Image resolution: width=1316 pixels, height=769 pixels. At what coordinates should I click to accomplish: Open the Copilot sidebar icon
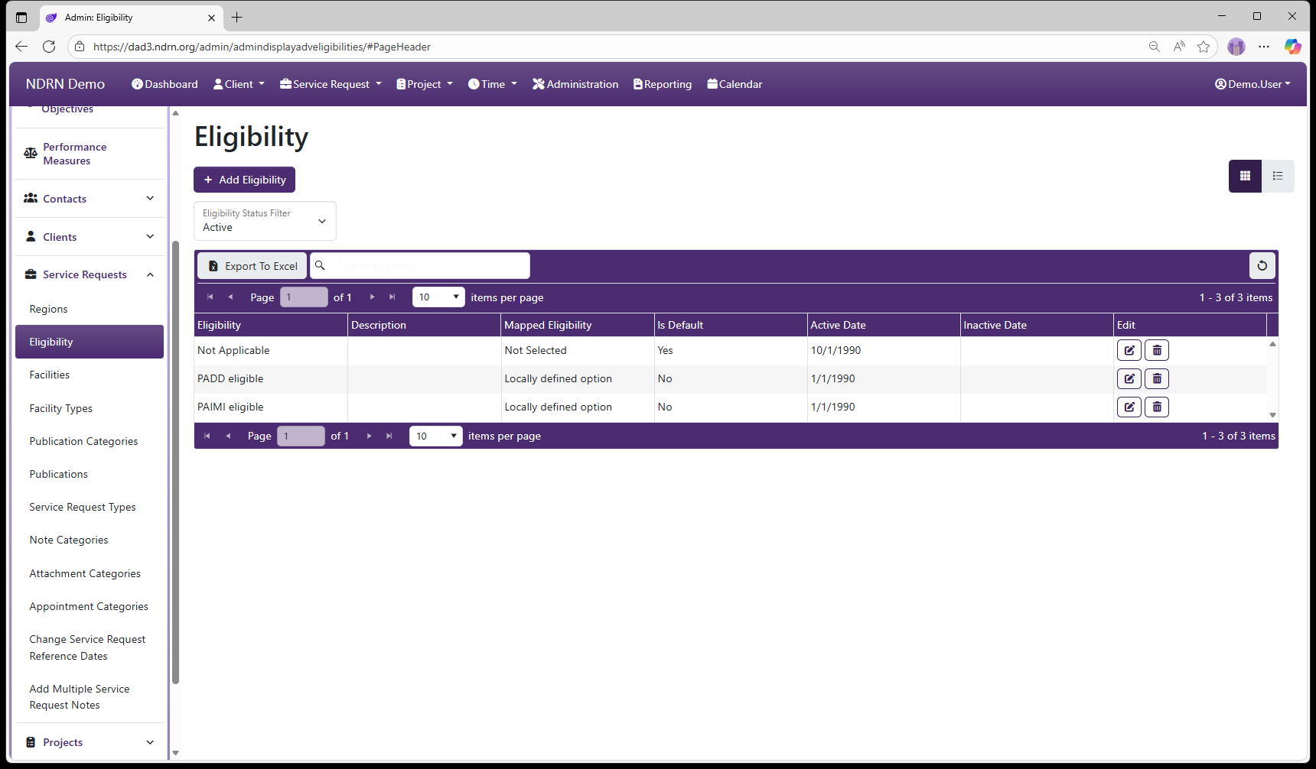1292,47
